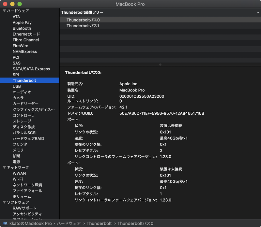
Task: Select Thunderboltバス1 row in device tree
Action: point(160,26)
